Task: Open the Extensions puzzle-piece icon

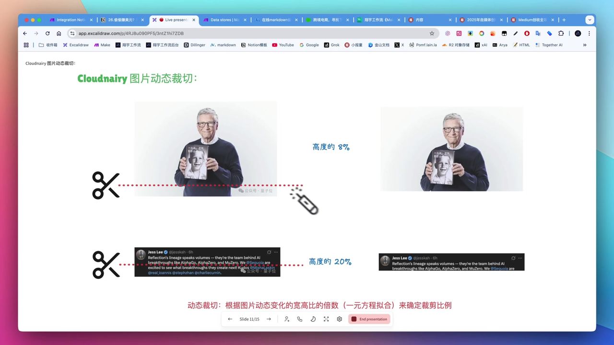Action: [x=561, y=33]
